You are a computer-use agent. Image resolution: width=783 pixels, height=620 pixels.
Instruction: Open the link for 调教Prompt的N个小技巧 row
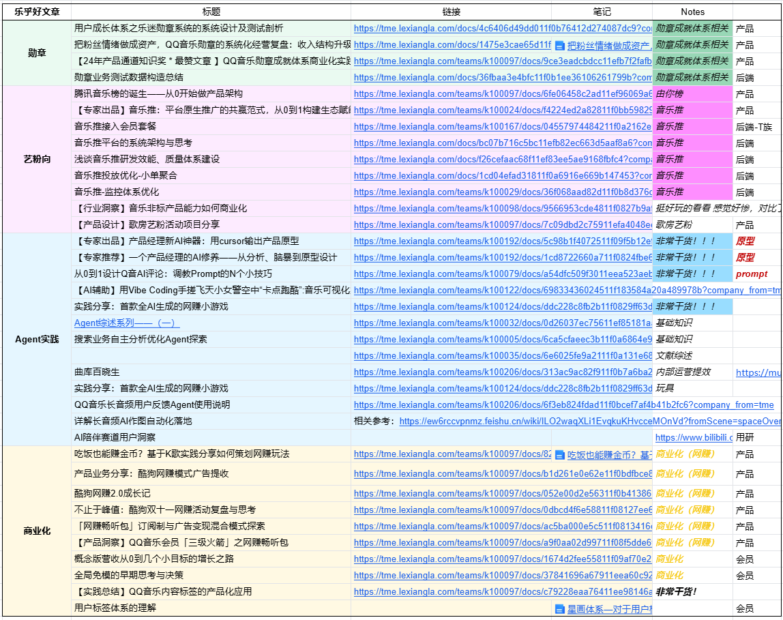(x=503, y=274)
